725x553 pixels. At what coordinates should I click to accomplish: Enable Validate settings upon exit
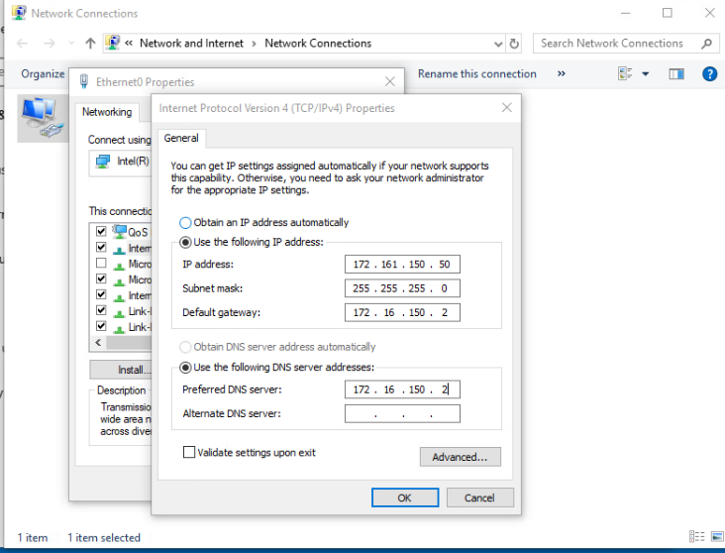coord(189,453)
